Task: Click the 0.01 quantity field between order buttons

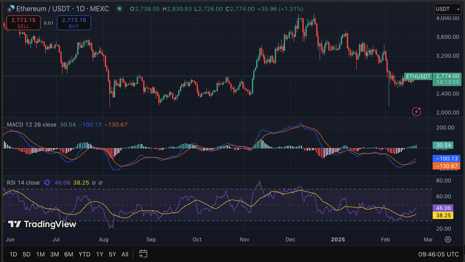Action: [48, 23]
